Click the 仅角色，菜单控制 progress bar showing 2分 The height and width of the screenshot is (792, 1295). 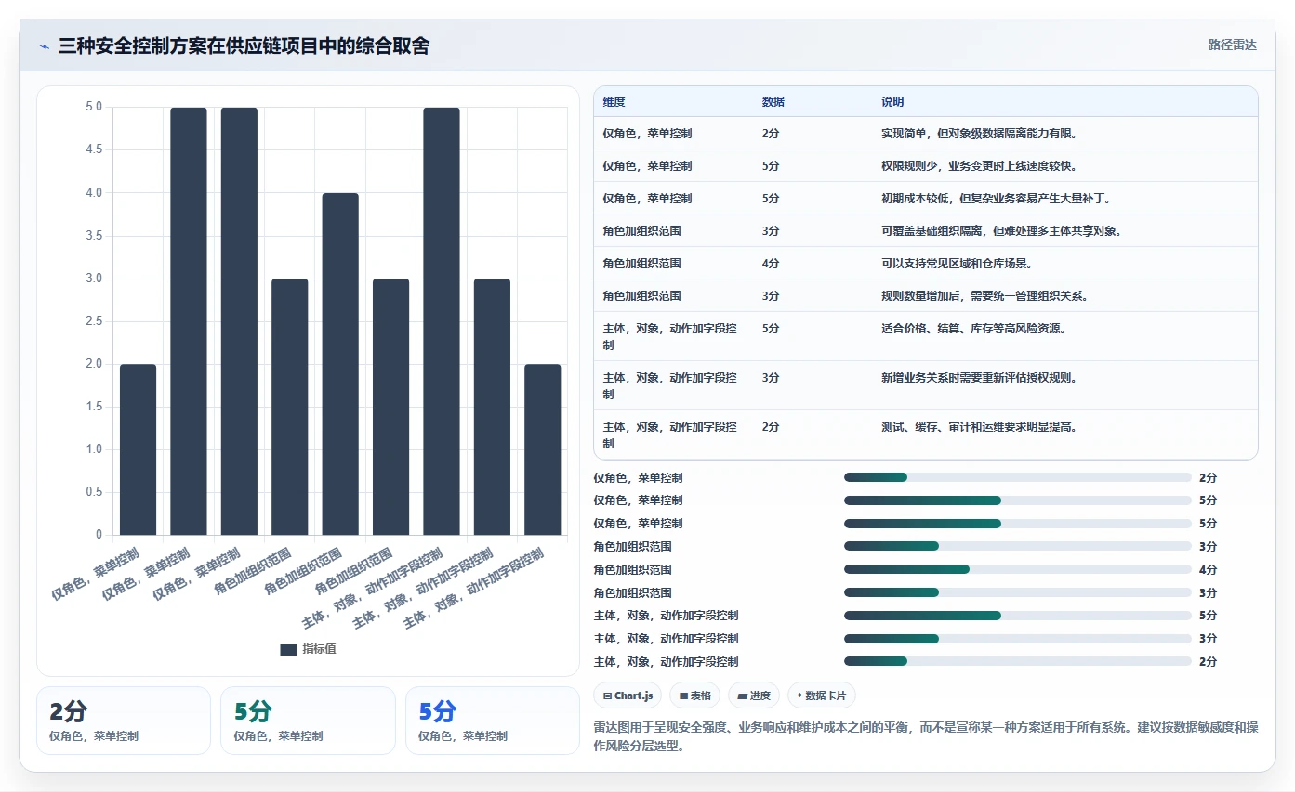click(1017, 477)
